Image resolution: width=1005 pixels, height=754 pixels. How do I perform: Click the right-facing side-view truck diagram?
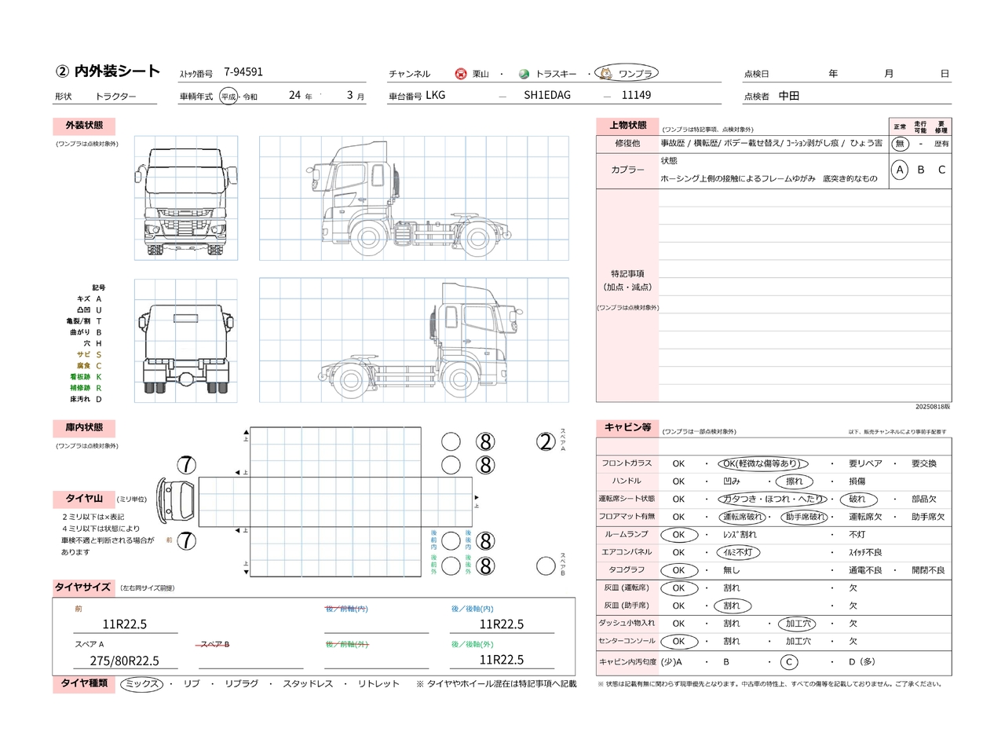tap(414, 341)
